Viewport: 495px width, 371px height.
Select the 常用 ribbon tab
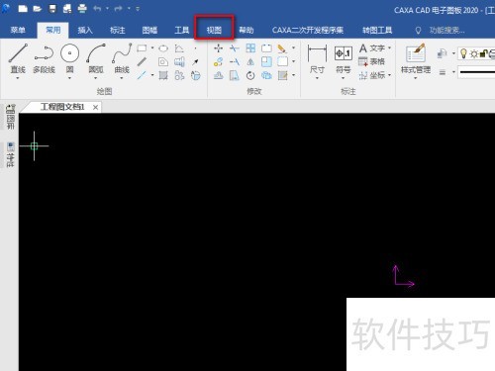click(x=53, y=31)
